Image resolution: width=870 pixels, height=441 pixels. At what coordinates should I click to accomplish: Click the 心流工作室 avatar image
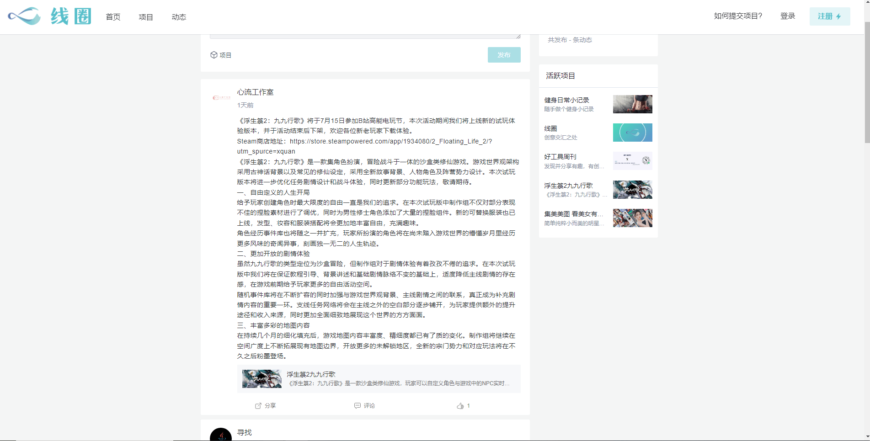pos(221,97)
